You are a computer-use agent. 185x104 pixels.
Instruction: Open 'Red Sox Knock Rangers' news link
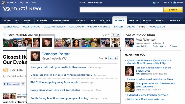153,69
